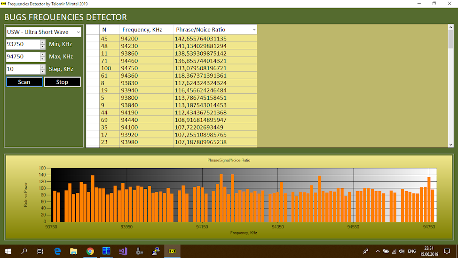The height and width of the screenshot is (258, 458).
Task: Launch Microsoft Edge from taskbar
Action: pos(57,251)
